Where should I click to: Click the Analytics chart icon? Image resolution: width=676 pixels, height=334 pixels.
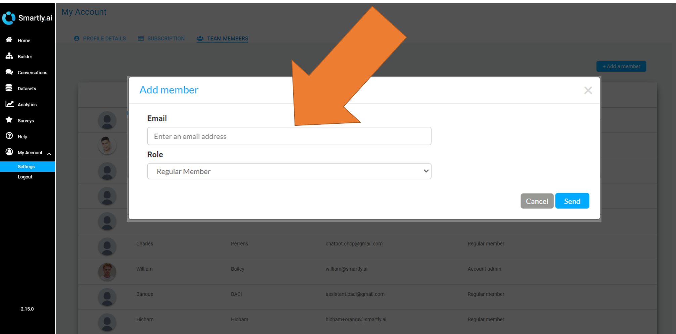[9, 104]
